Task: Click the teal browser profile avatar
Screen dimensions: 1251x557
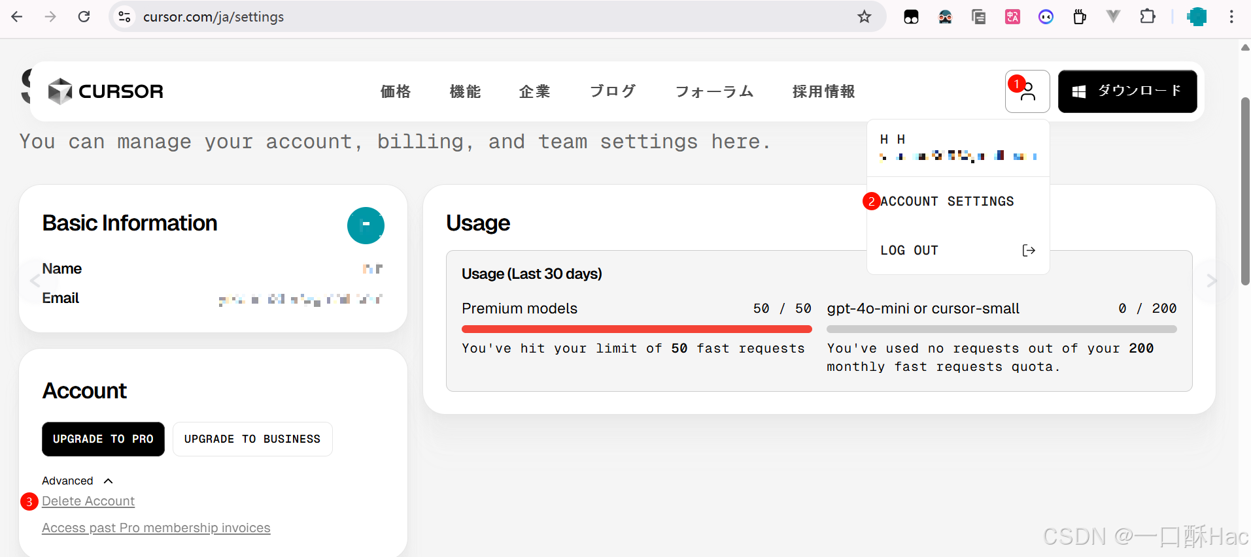Action: 1197,16
